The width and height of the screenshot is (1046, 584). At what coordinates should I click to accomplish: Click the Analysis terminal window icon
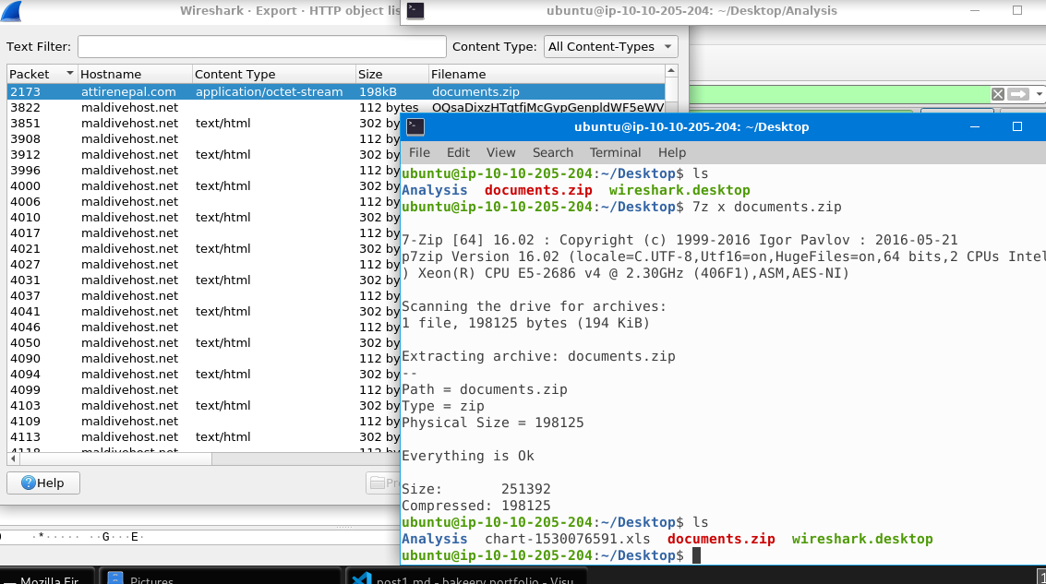point(415,11)
